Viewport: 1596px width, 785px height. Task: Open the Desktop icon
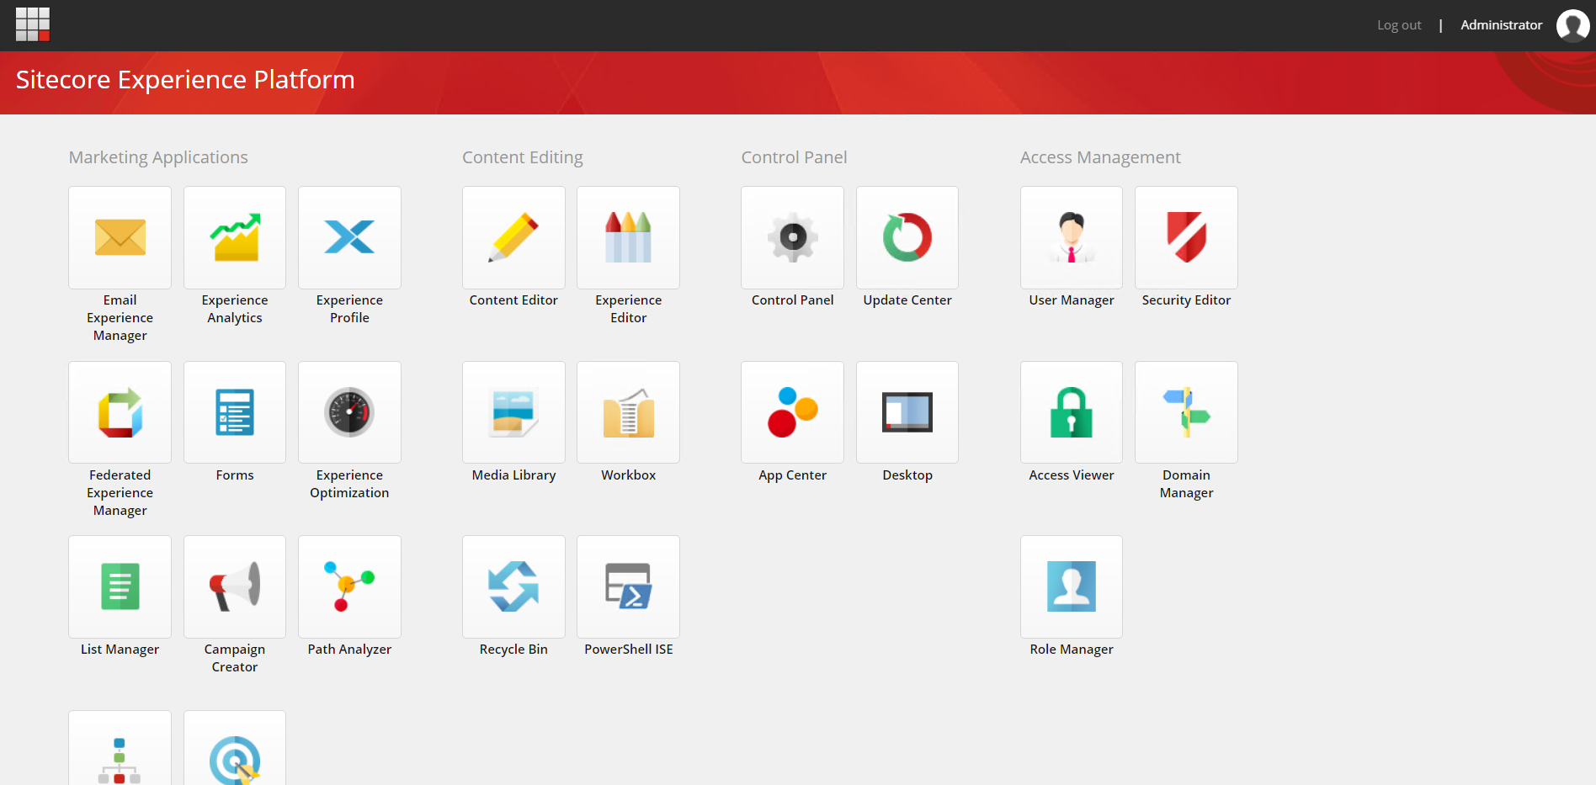click(x=907, y=412)
